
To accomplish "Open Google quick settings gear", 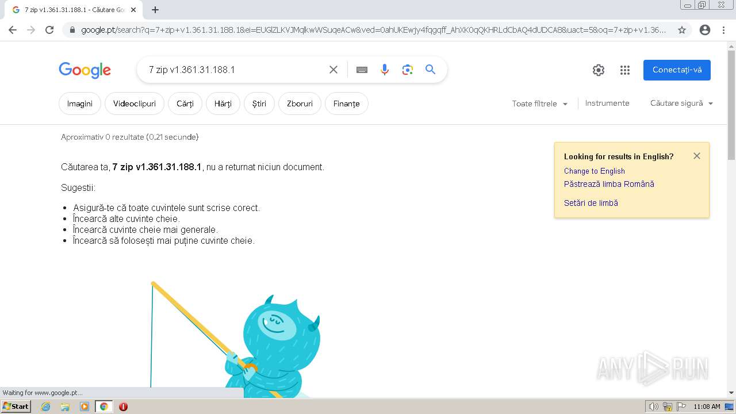I will point(599,70).
